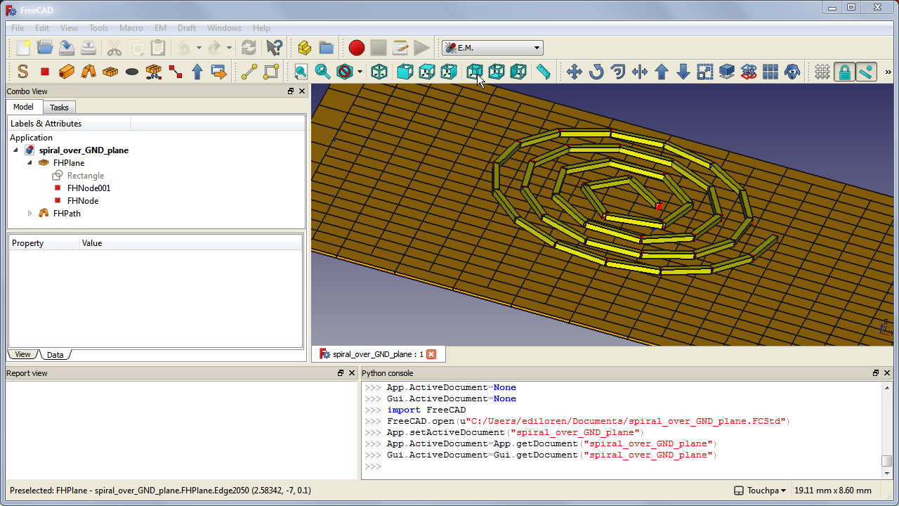Click the FHSolver 'S' toolbar icon

23,72
